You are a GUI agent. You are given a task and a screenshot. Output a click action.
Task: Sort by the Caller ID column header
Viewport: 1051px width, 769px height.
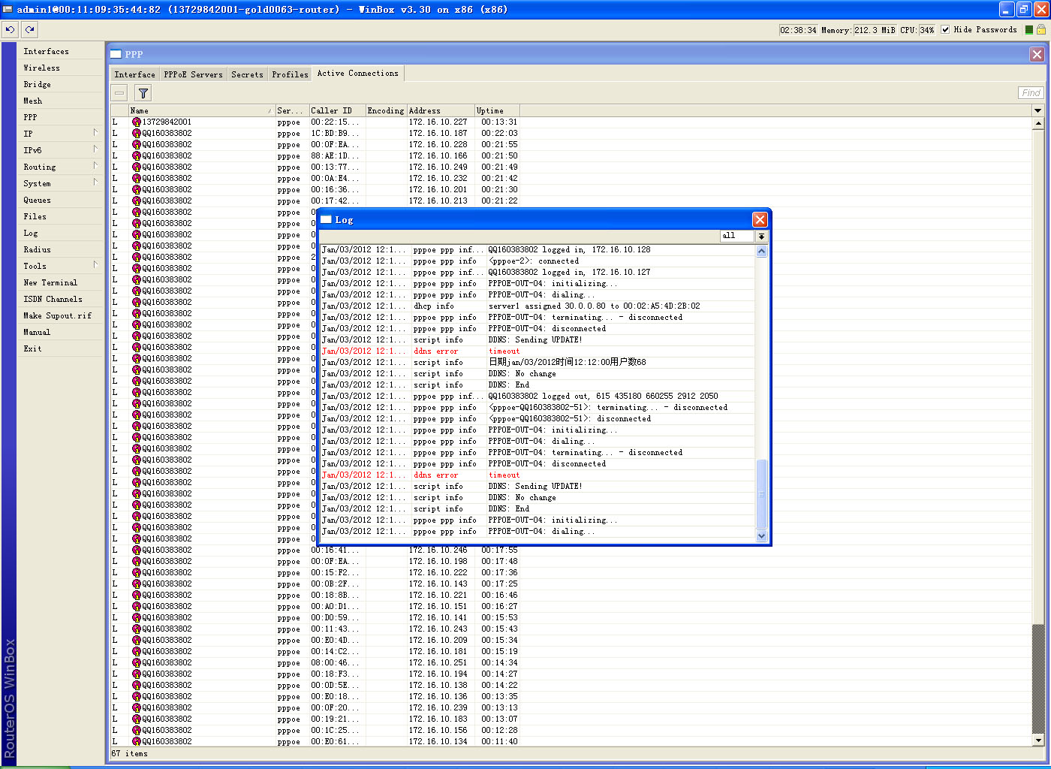tap(337, 110)
